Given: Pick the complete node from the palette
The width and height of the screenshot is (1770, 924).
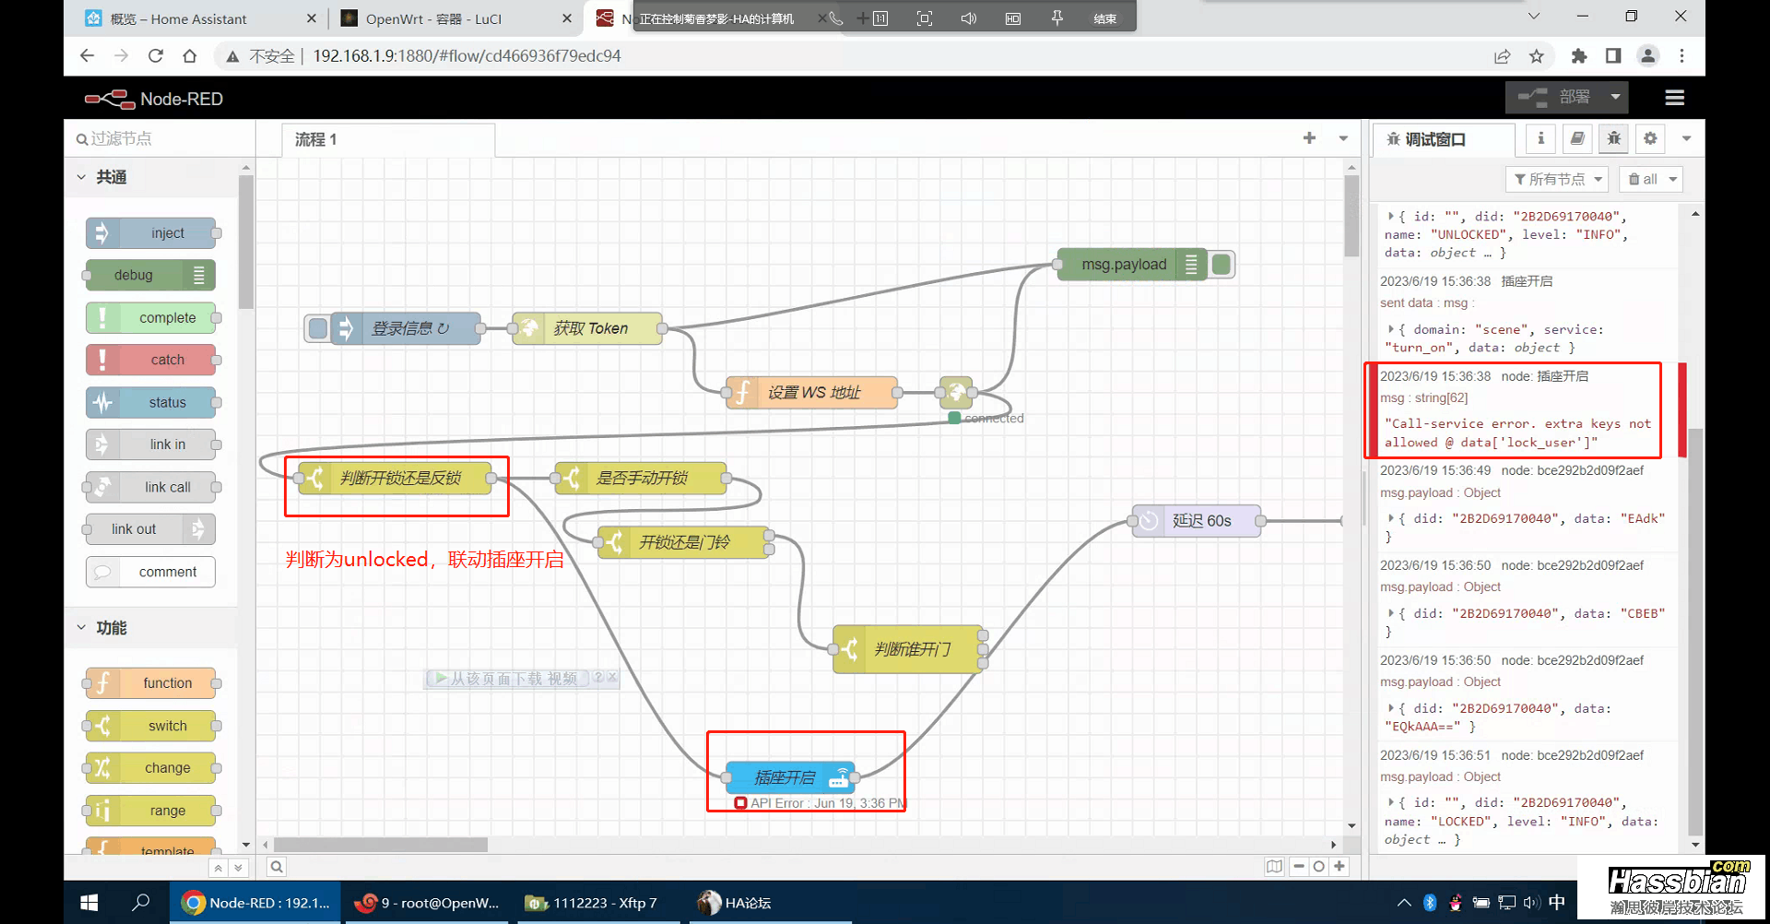Looking at the screenshot, I should (151, 317).
